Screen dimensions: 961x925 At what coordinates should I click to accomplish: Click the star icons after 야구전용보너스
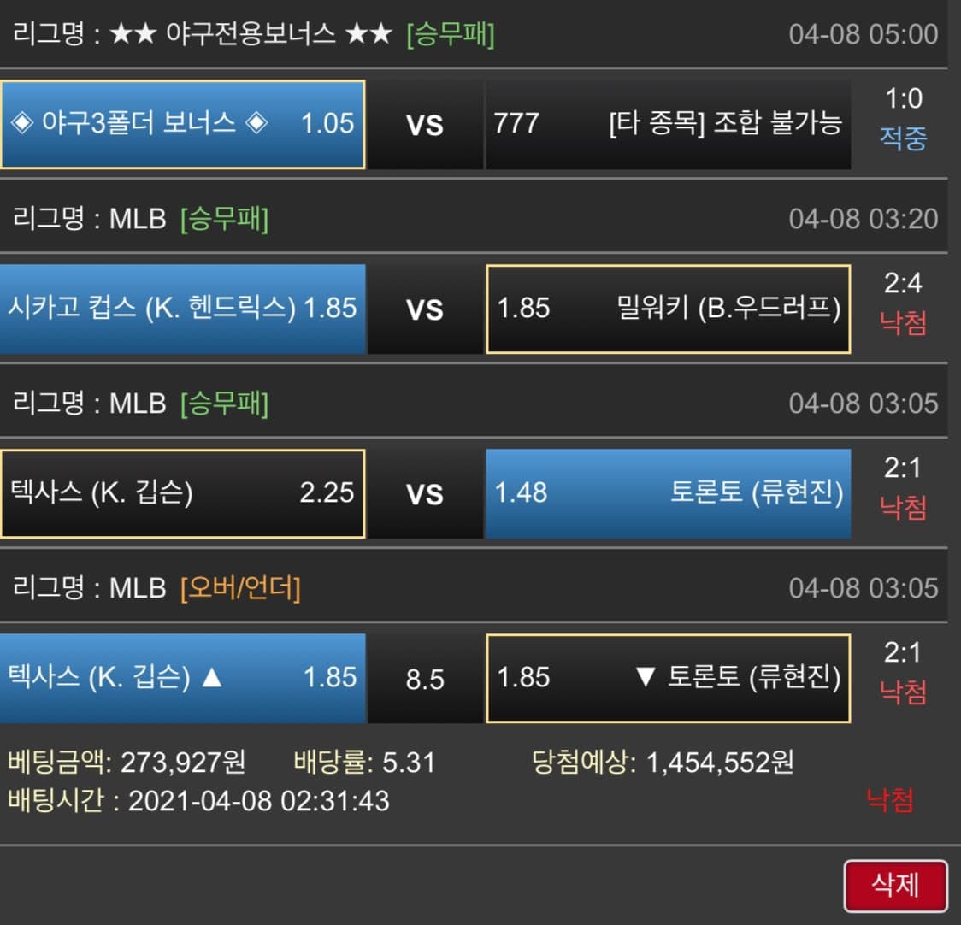(368, 35)
